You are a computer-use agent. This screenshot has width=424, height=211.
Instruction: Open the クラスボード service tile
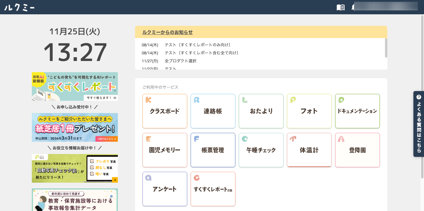click(x=165, y=111)
